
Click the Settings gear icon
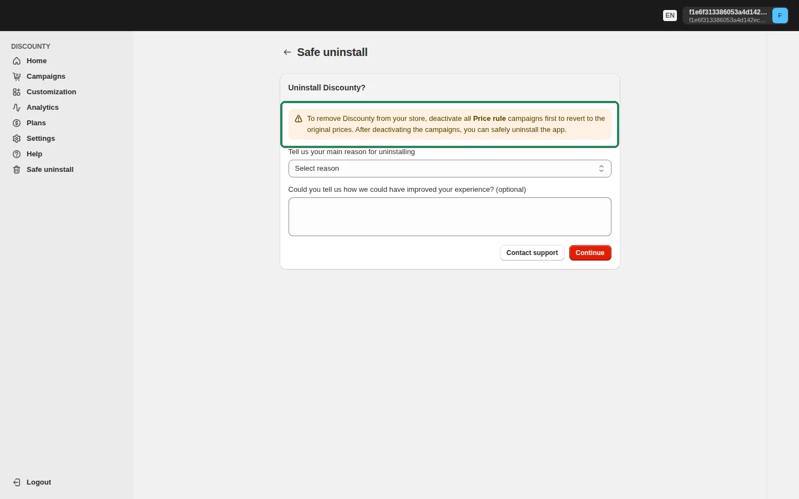(x=17, y=139)
